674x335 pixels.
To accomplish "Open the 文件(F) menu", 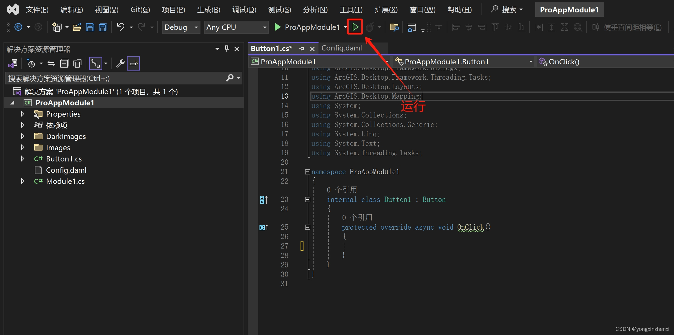I will [37, 10].
